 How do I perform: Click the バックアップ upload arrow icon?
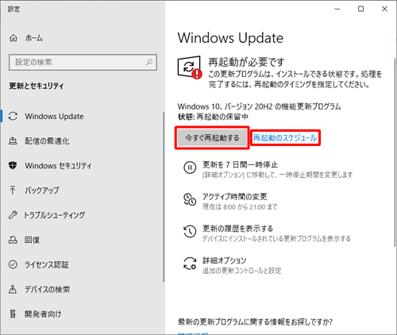tap(13, 190)
